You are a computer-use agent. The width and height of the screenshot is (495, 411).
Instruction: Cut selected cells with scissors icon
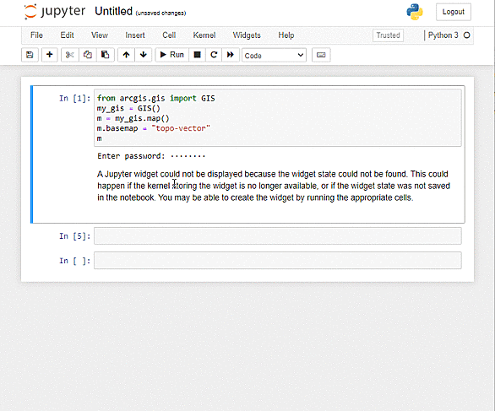pyautogui.click(x=70, y=55)
